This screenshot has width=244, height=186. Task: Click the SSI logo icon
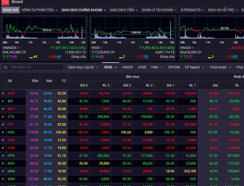pos(5,3)
